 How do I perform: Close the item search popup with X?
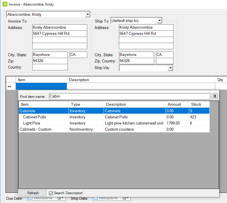[x=215, y=96]
